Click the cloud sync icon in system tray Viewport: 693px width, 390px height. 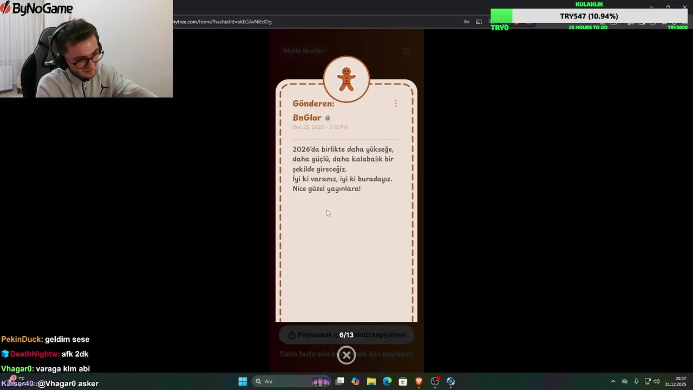(625, 381)
